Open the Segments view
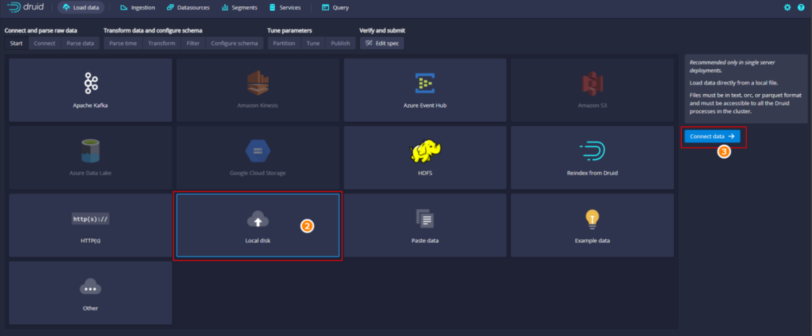This screenshot has width=812, height=336. (x=240, y=7)
